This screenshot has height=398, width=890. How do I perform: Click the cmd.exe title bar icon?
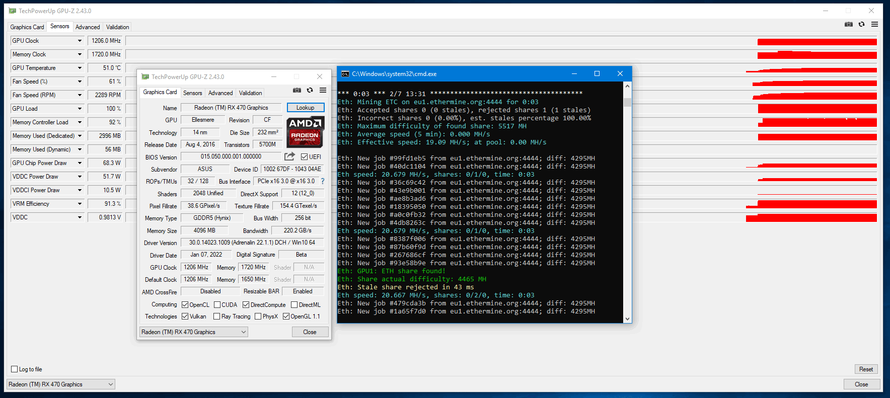(345, 73)
